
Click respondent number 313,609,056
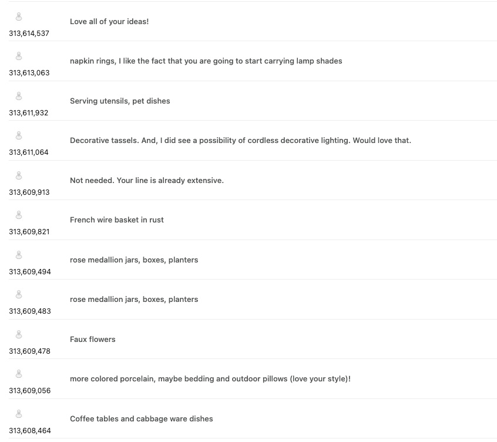point(30,391)
